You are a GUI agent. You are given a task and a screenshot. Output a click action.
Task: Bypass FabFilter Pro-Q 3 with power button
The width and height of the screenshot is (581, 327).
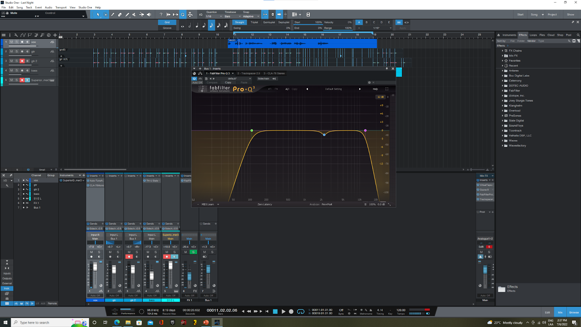pos(194,78)
